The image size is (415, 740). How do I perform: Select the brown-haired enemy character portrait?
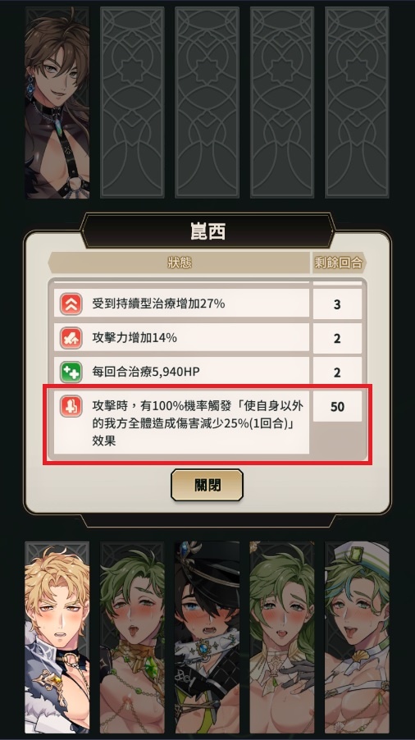point(57,103)
